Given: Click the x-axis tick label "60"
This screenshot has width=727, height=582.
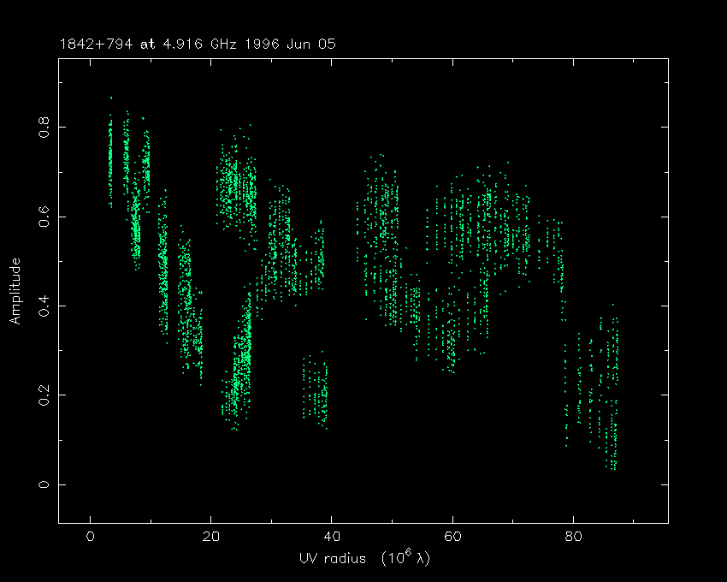Looking at the screenshot, I should coord(452,537).
